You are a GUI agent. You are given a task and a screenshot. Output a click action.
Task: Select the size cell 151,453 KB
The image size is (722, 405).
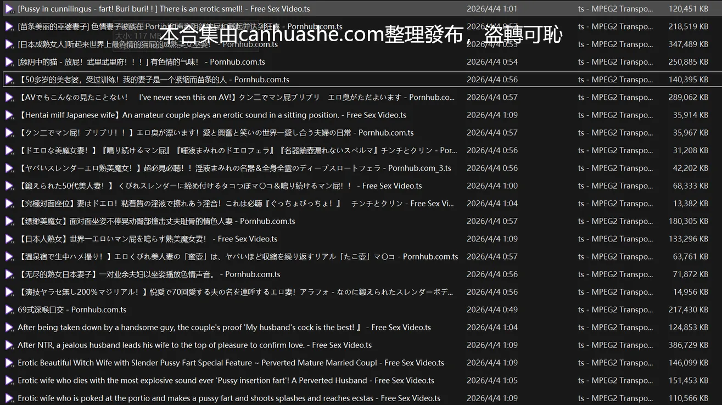point(689,380)
